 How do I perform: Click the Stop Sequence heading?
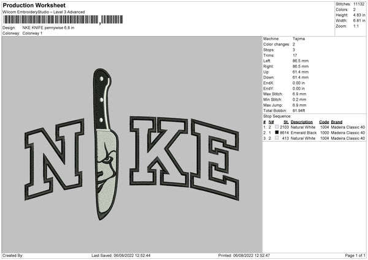tap(277, 117)
